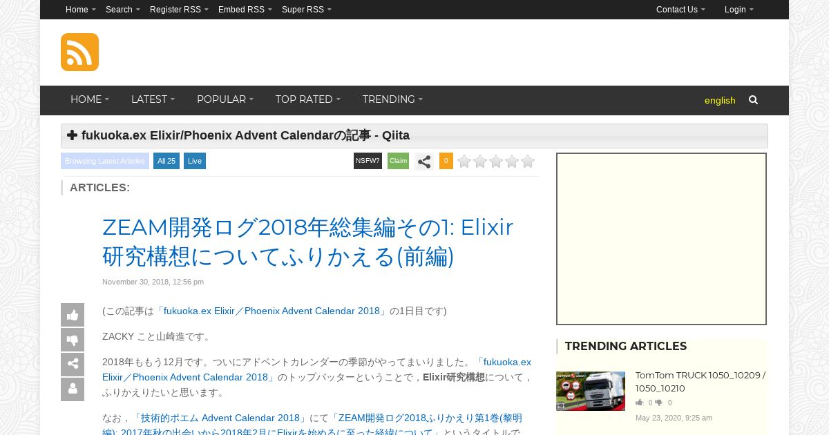Switch language via the english link

(x=720, y=100)
